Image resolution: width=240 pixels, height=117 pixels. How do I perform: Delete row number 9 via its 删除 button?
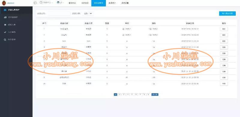click(x=224, y=78)
